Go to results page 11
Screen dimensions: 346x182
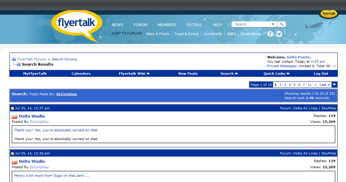point(310,84)
